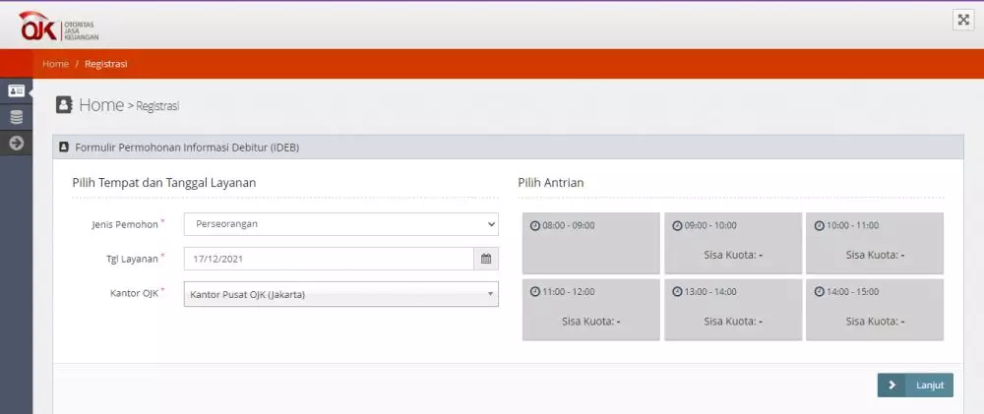Choose the 13:00 - 14:00 queue slot
This screenshot has width=984, height=414.
pyautogui.click(x=732, y=310)
